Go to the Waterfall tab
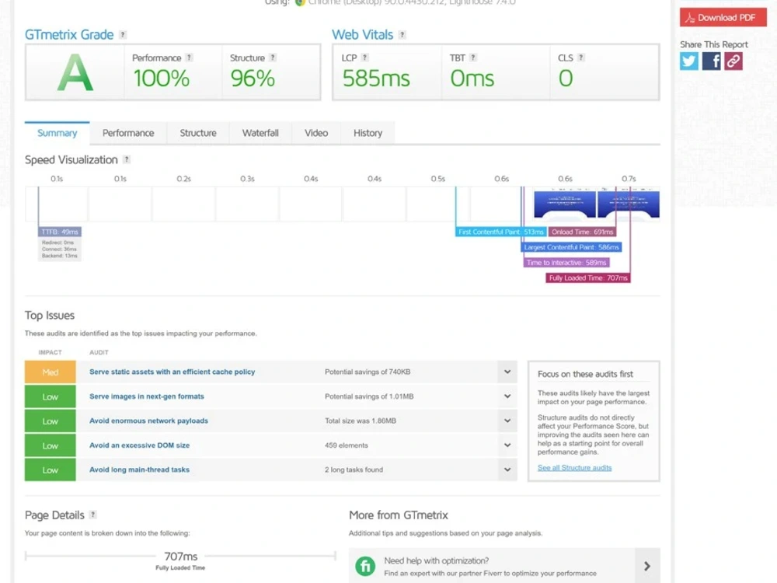This screenshot has height=583, width=777. point(260,133)
